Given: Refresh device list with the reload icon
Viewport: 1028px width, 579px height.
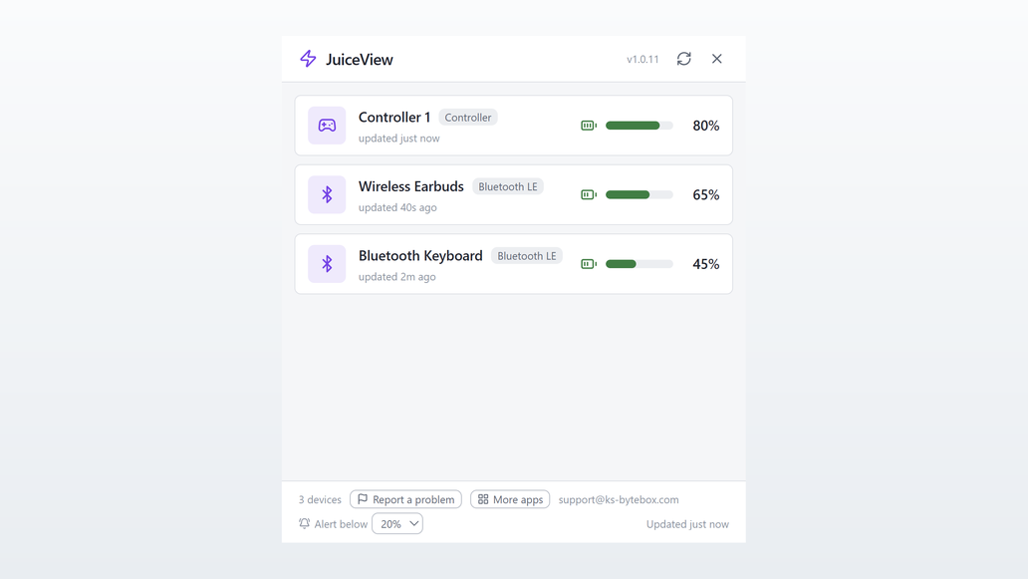Looking at the screenshot, I should [683, 59].
